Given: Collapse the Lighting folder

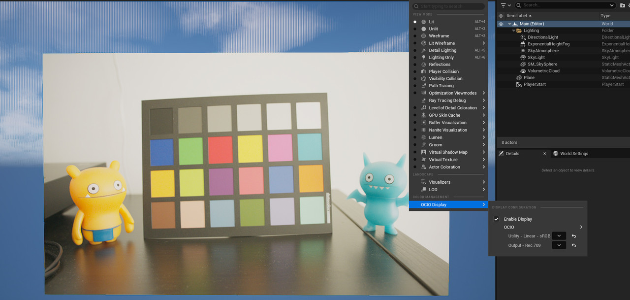Looking at the screenshot, I should pyautogui.click(x=514, y=31).
